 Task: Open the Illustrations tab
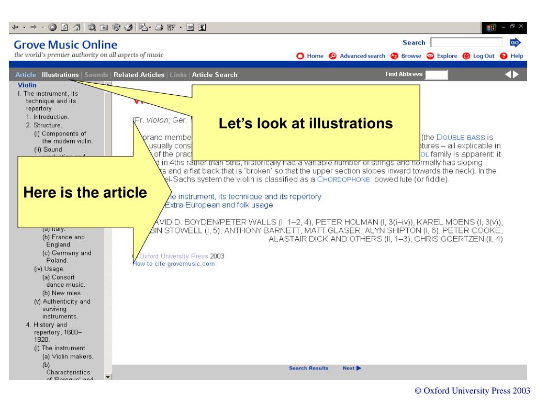pyautogui.click(x=60, y=74)
